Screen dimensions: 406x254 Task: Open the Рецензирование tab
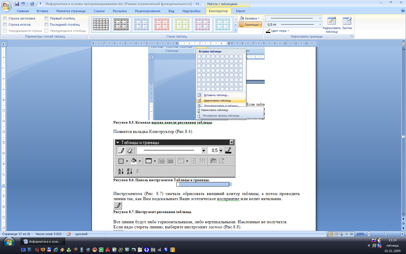click(148, 11)
